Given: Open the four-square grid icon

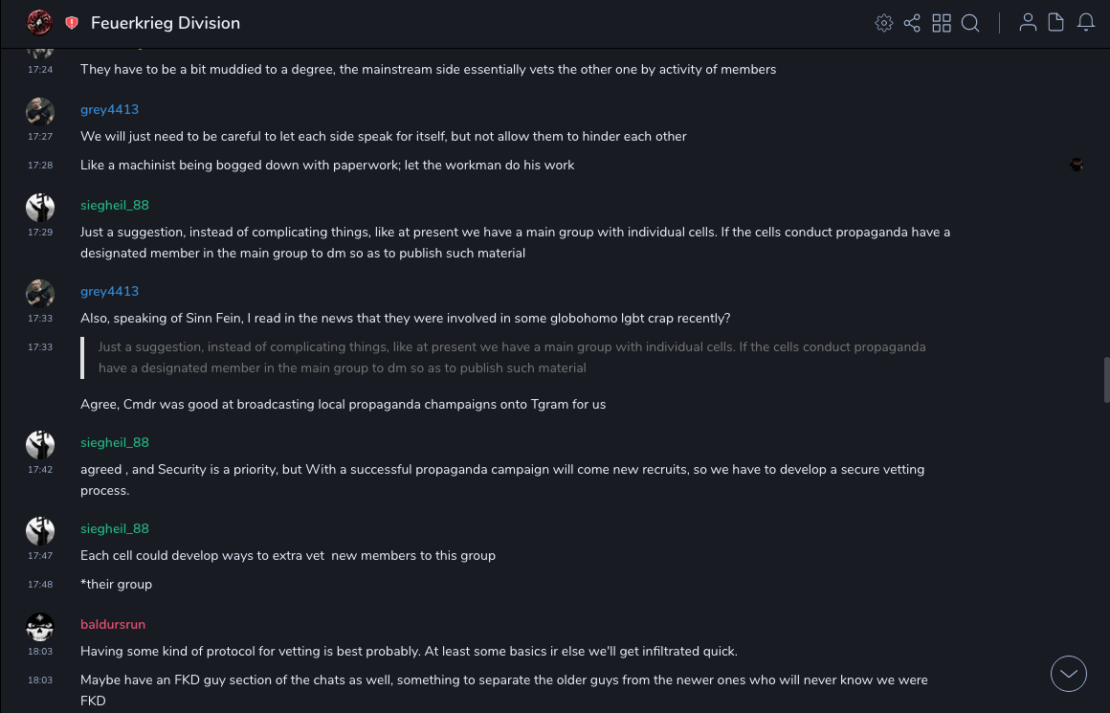Looking at the screenshot, I should click(942, 23).
